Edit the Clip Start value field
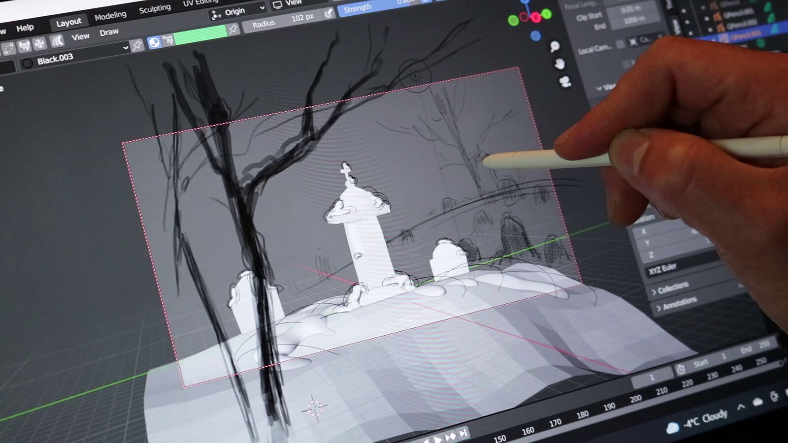The width and height of the screenshot is (788, 443). (632, 10)
